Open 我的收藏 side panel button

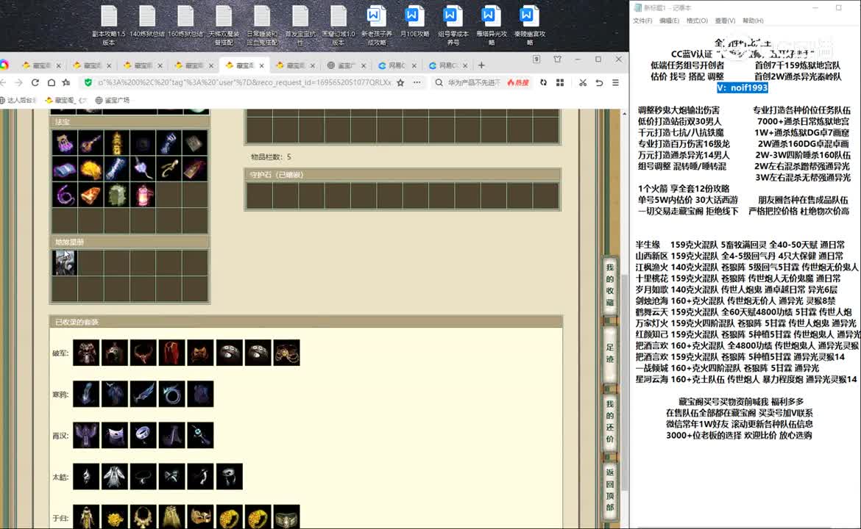[x=609, y=284]
